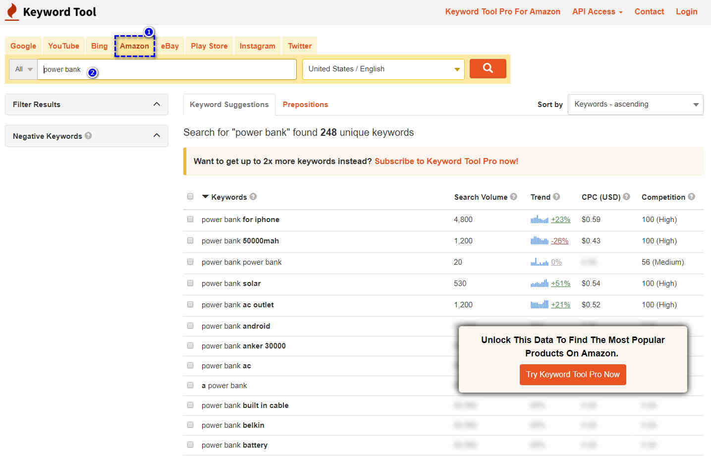Click trend chart for power bank for iphone

pyautogui.click(x=539, y=219)
